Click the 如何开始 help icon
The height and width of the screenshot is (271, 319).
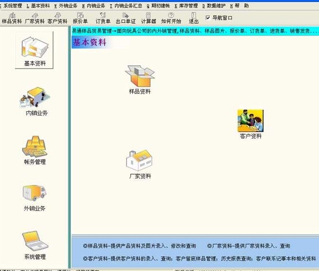tap(171, 18)
